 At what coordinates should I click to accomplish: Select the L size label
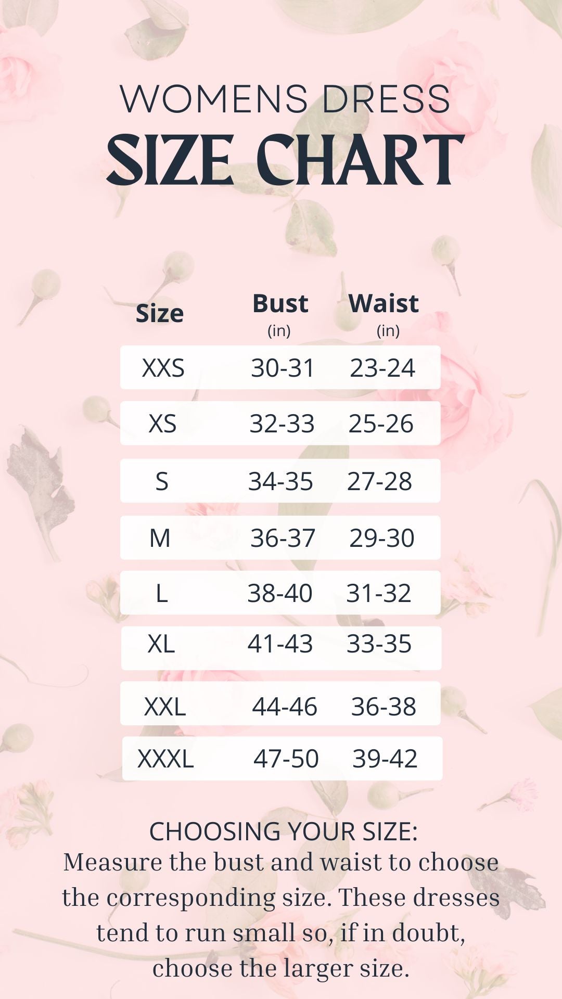coord(162,593)
